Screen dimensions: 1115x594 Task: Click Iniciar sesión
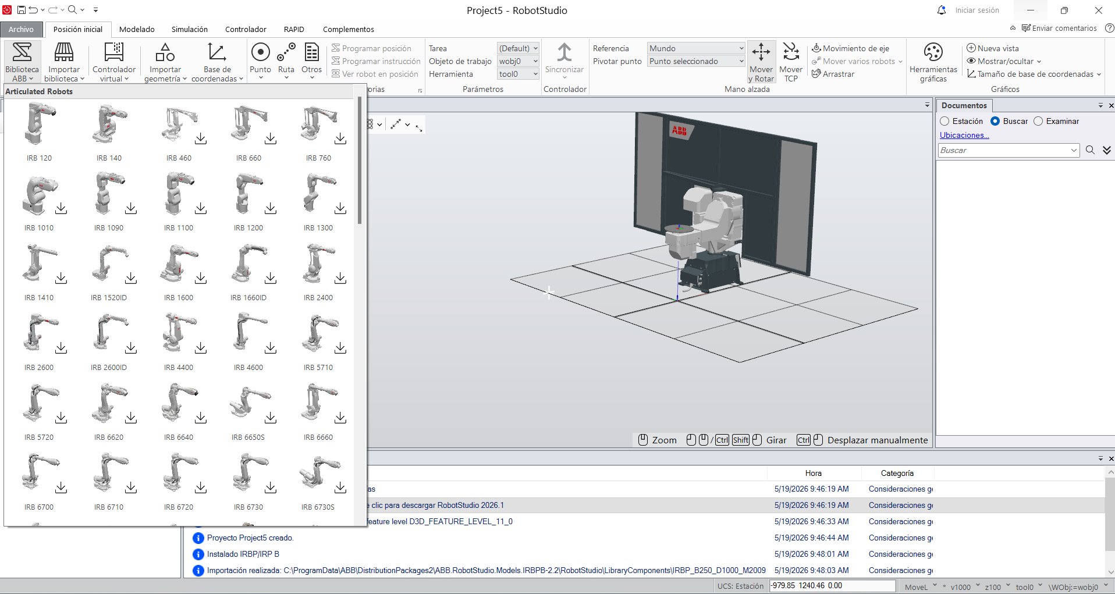[x=976, y=10]
